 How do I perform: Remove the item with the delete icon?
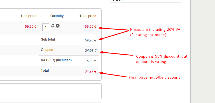(58, 26)
